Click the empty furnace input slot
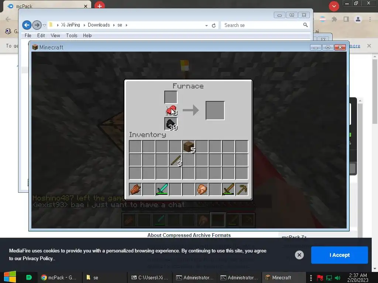Viewport: 378px width, 283px height. 171,97
